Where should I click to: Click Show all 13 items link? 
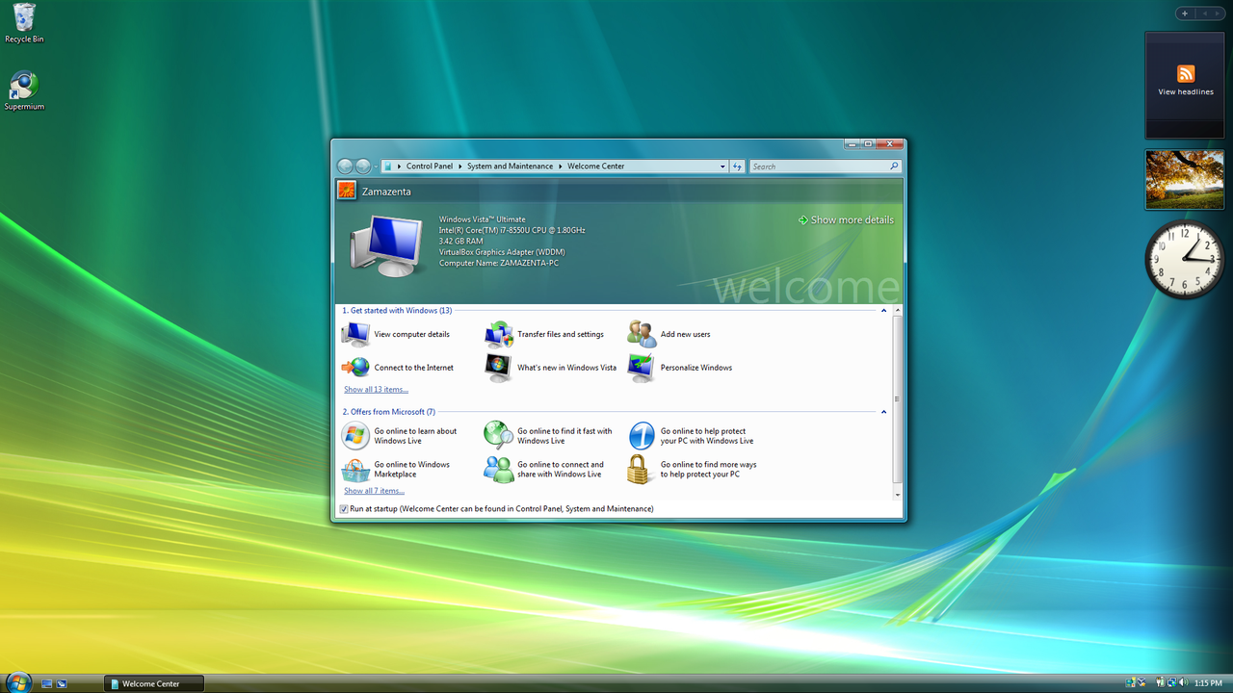[376, 390]
